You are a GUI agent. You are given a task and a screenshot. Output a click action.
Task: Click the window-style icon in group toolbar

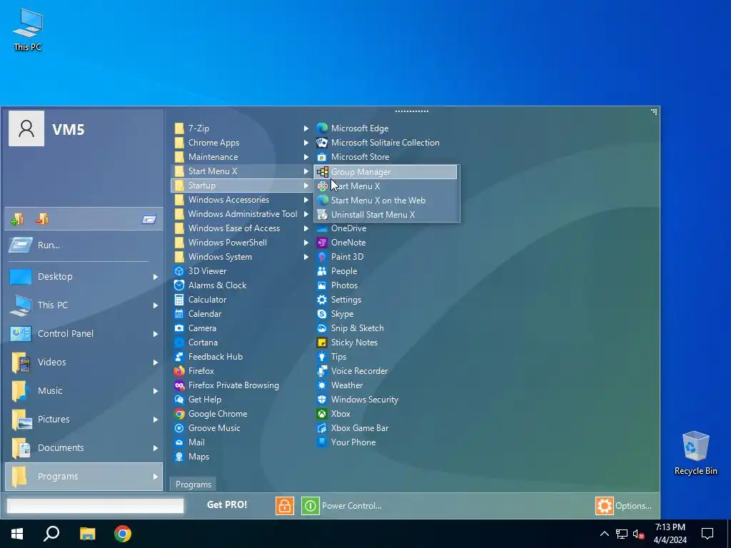pyautogui.click(x=149, y=219)
